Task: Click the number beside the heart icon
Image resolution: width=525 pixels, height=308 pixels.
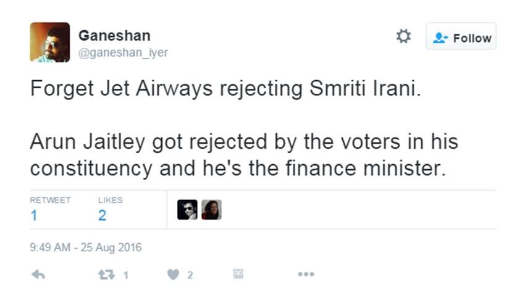Action: [190, 275]
